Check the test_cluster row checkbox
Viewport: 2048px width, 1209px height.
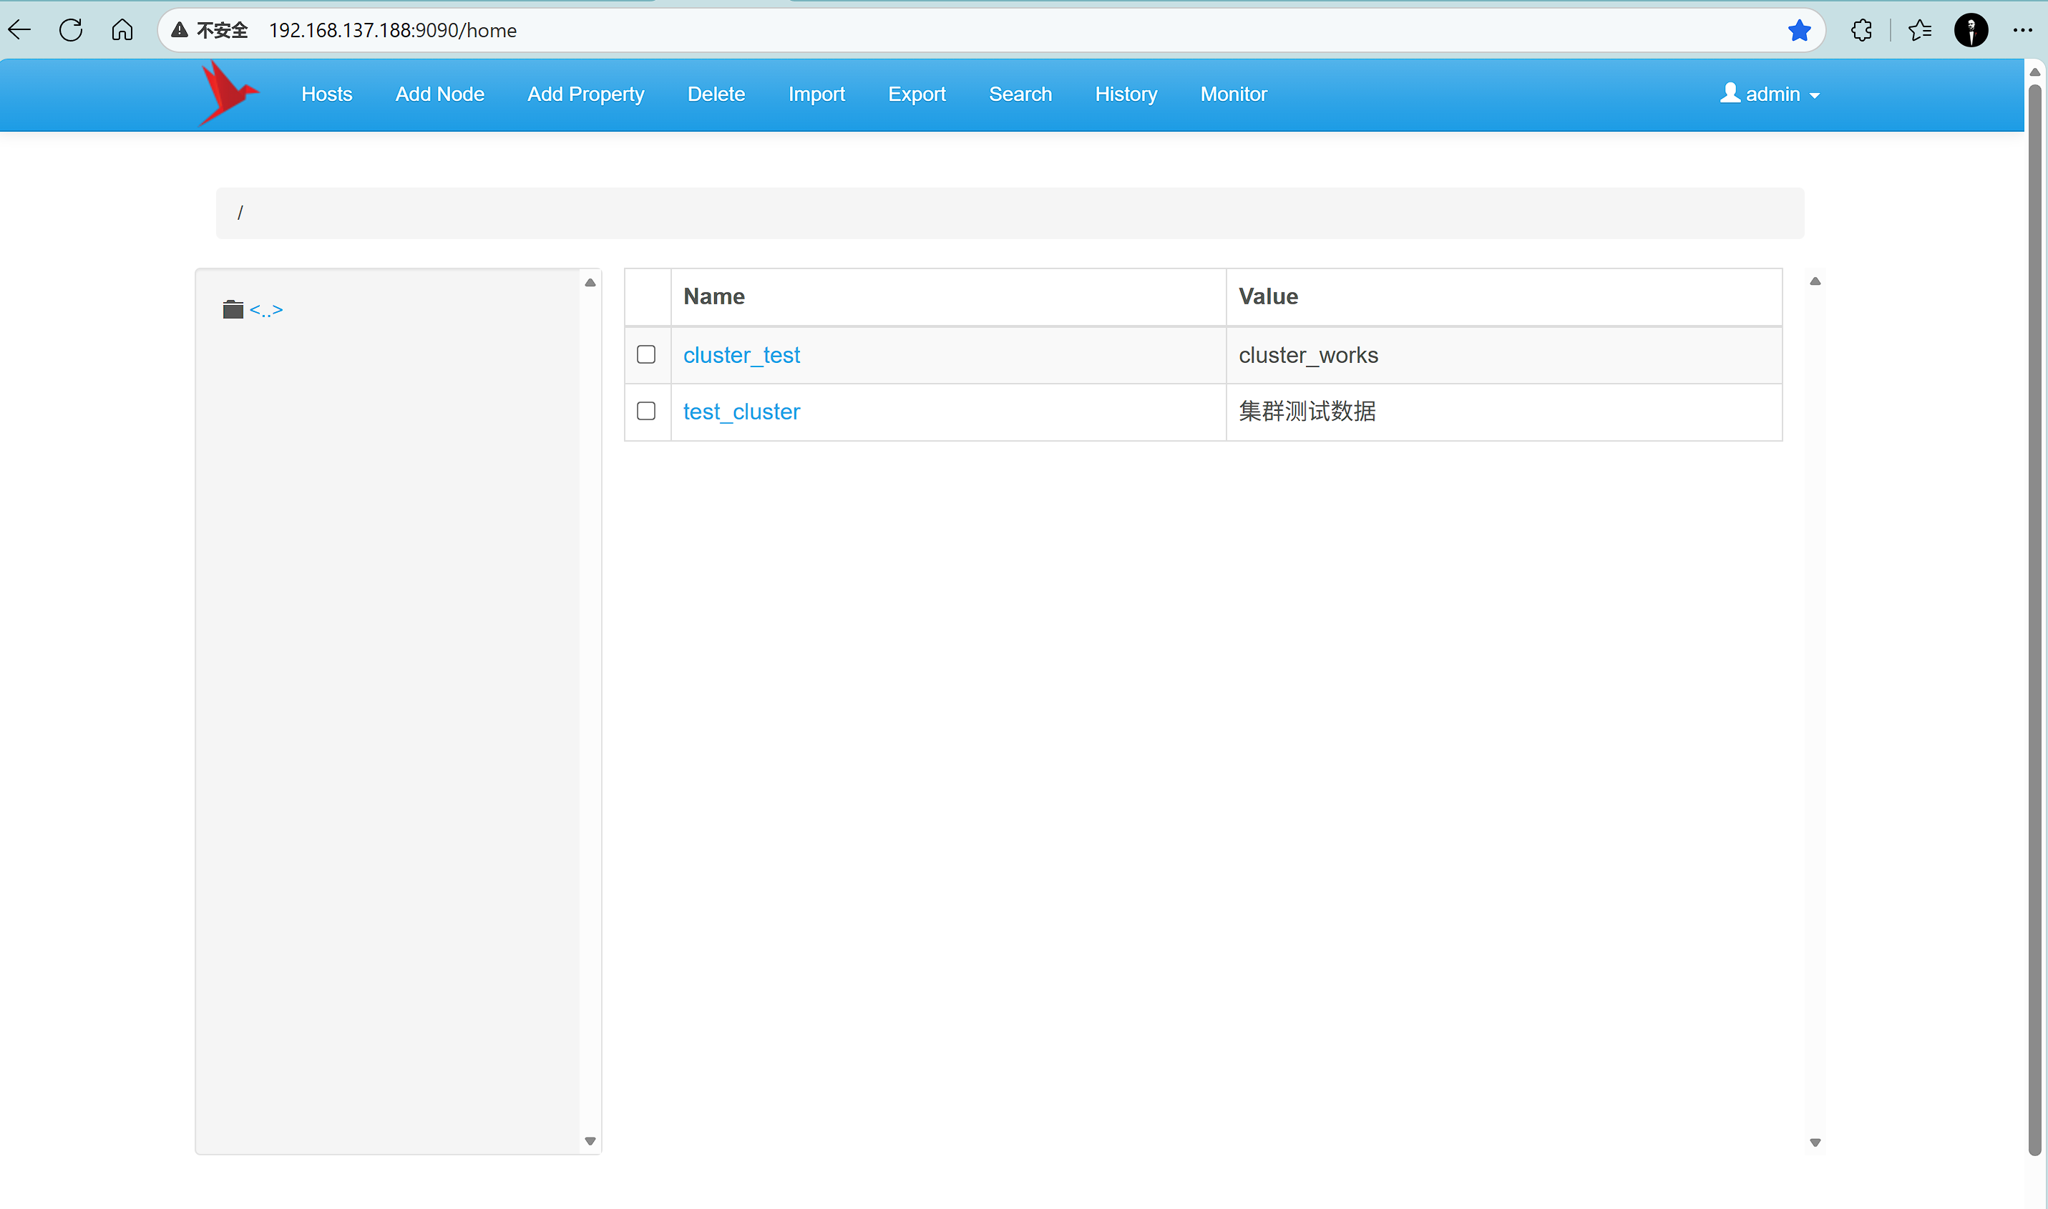(645, 411)
